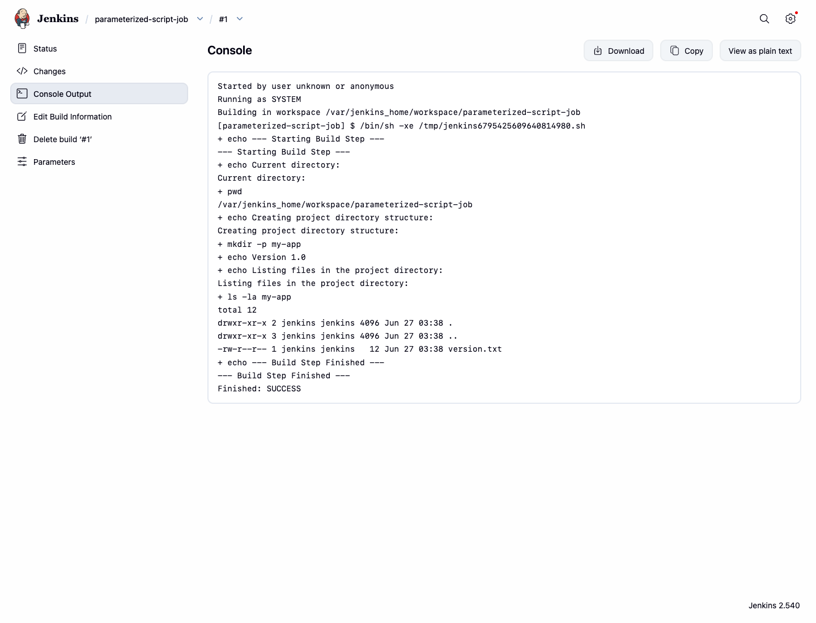Click the 'Started by user unknown or anonymous' line
816x623 pixels.
pos(305,86)
